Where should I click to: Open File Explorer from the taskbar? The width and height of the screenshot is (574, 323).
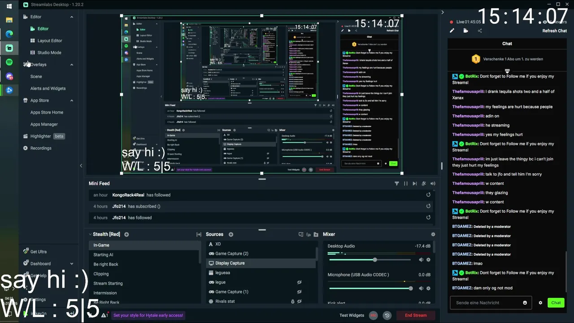9,20
